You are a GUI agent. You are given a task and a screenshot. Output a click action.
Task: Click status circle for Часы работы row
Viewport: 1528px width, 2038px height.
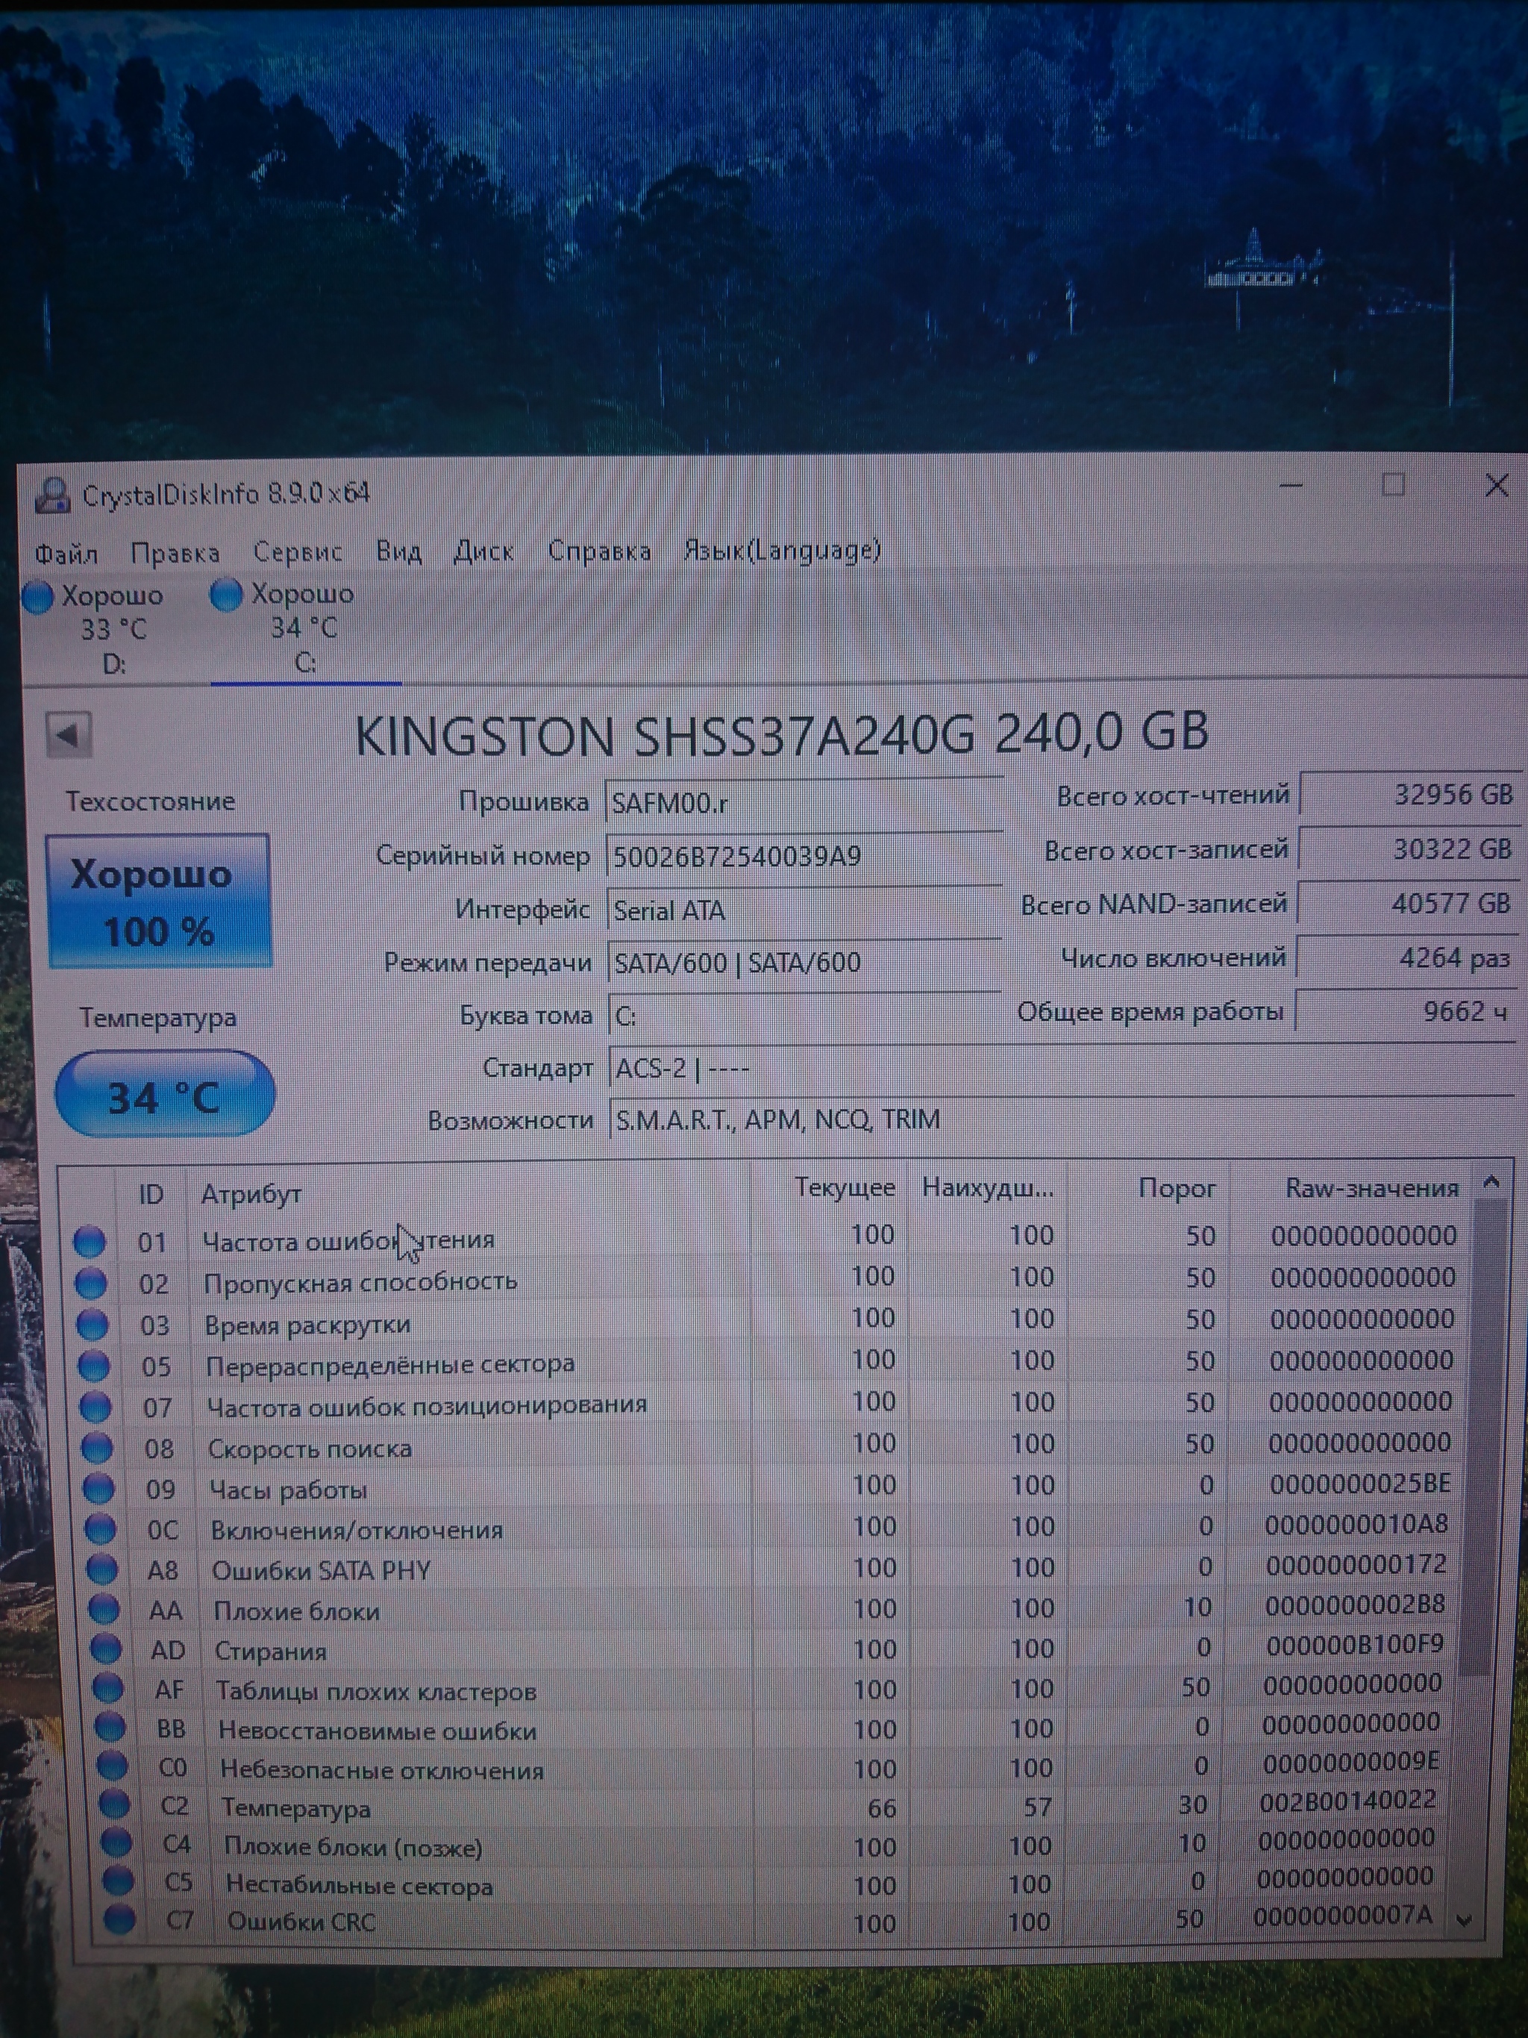(x=98, y=1489)
